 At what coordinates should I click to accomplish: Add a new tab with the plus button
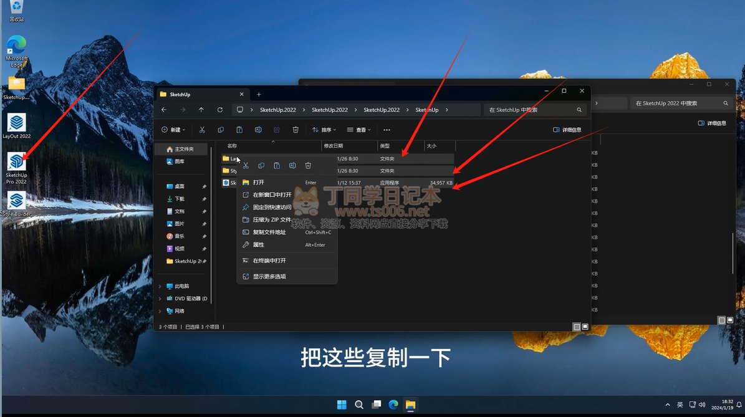pos(259,95)
